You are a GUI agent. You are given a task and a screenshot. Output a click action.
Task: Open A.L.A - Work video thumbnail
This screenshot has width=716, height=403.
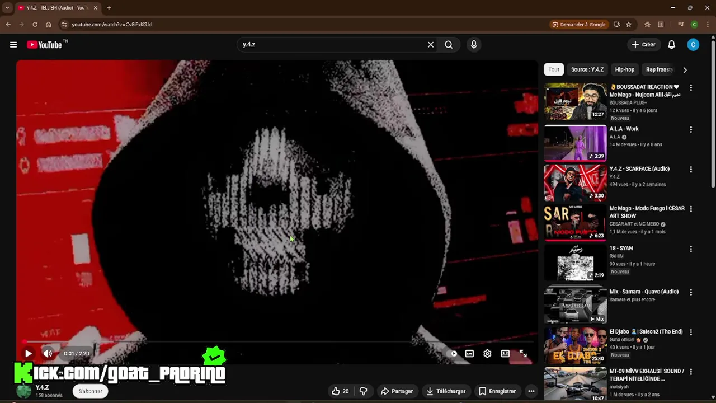coord(575,143)
